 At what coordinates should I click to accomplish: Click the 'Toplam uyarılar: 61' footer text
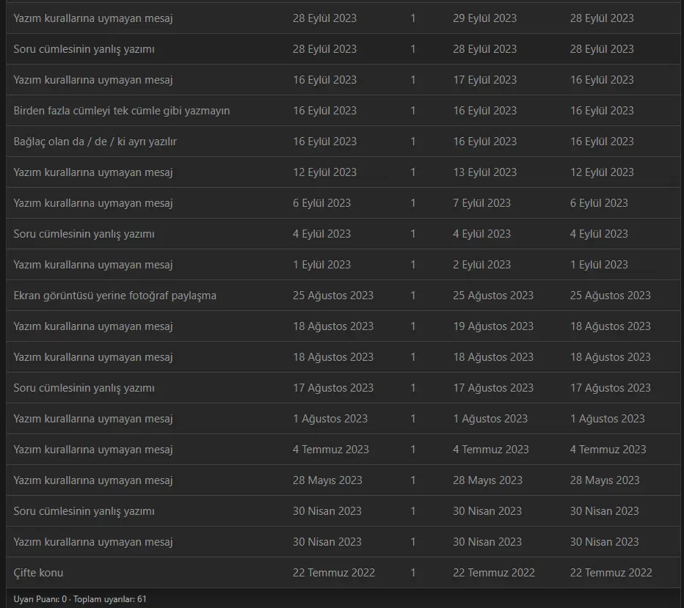pyautogui.click(x=110, y=599)
